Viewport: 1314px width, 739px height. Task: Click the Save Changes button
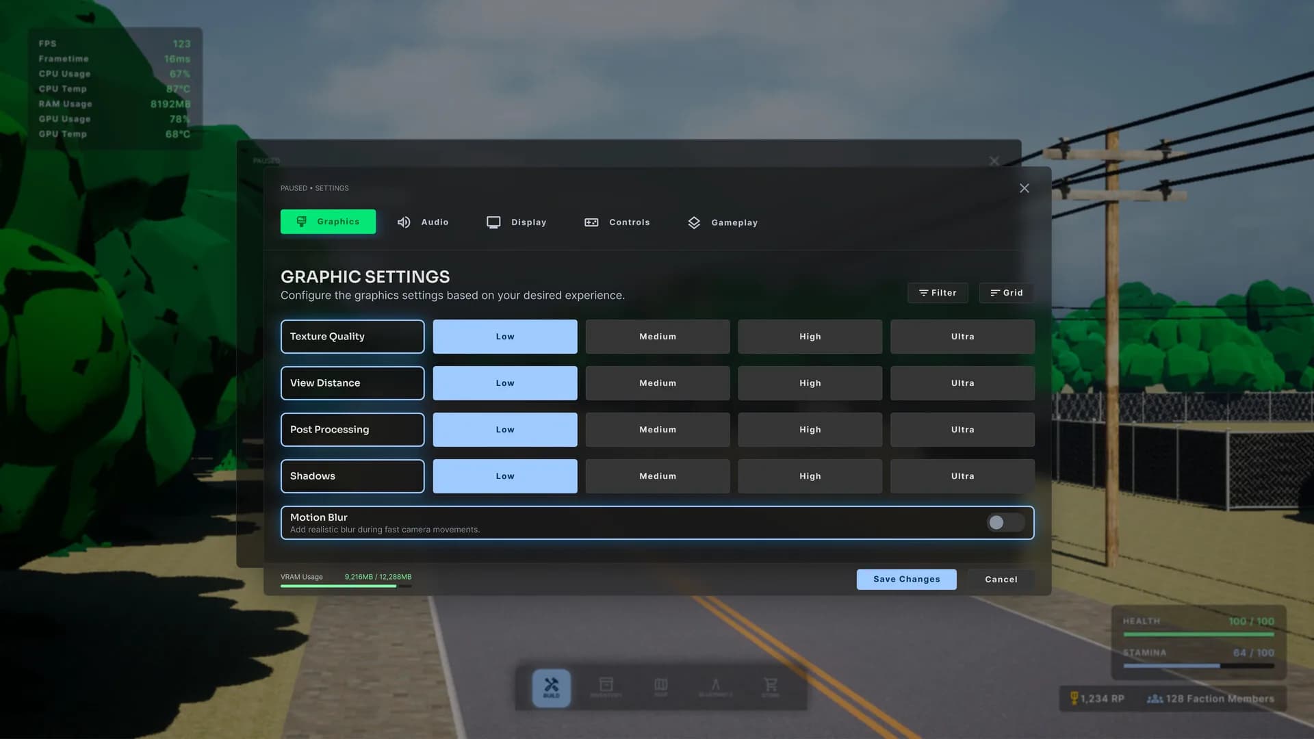tap(907, 580)
